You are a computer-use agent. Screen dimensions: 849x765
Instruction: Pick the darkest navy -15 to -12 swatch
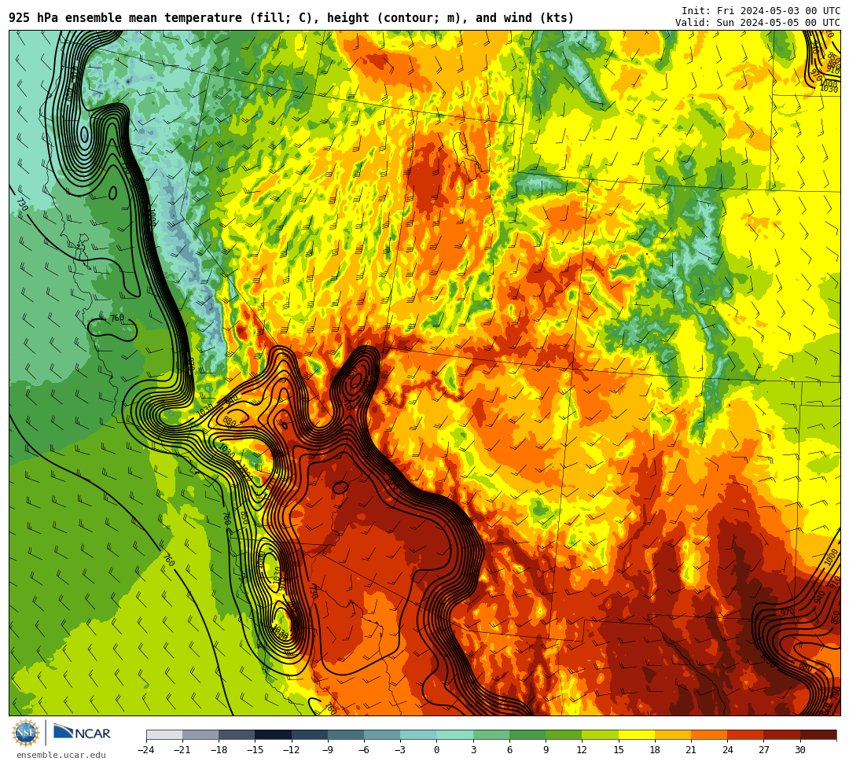274,734
